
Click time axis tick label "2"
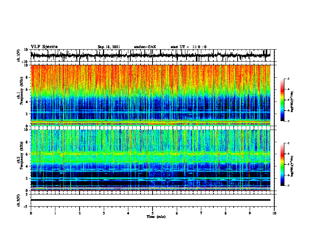coord(80,213)
